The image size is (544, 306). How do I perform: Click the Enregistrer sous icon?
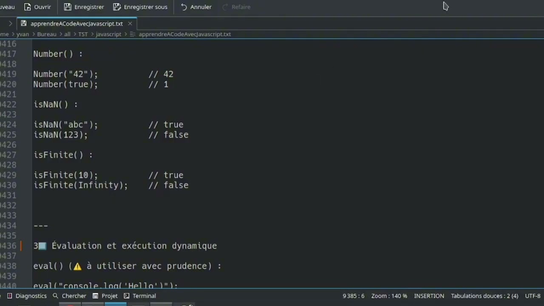(117, 7)
